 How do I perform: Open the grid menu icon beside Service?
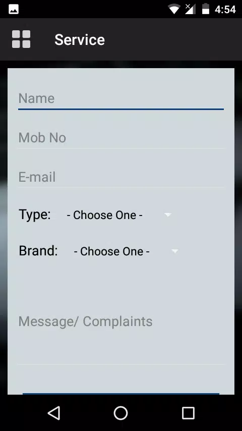coord(21,39)
